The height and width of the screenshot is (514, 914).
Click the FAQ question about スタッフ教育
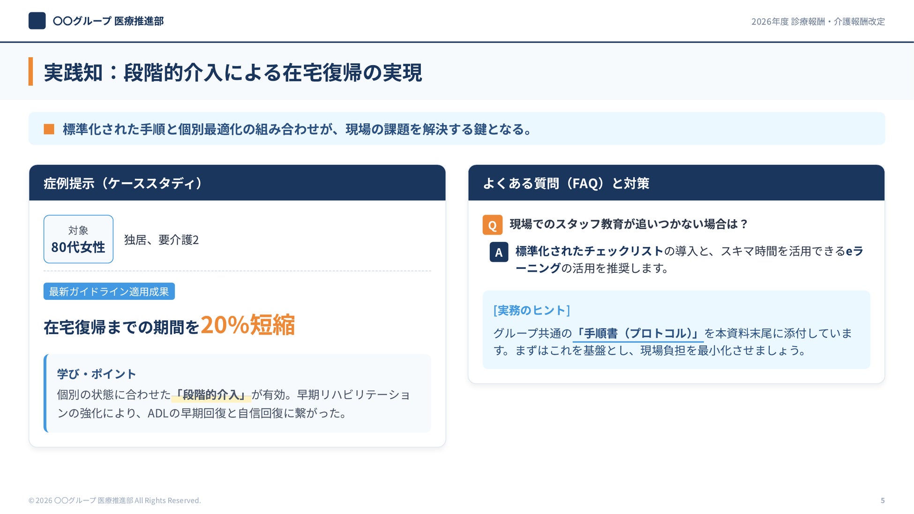click(628, 224)
